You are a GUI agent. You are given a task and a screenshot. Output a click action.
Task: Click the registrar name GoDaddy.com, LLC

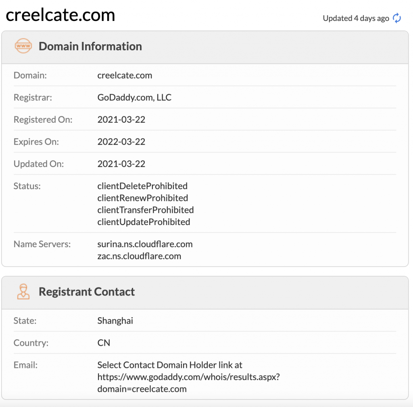click(134, 97)
